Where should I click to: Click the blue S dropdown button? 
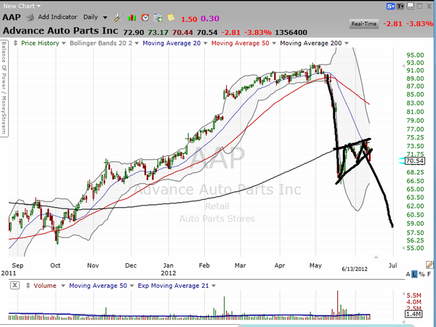point(391,7)
